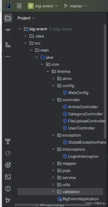Expand the anno package
Screen dimensions: 108x207
[53, 78]
